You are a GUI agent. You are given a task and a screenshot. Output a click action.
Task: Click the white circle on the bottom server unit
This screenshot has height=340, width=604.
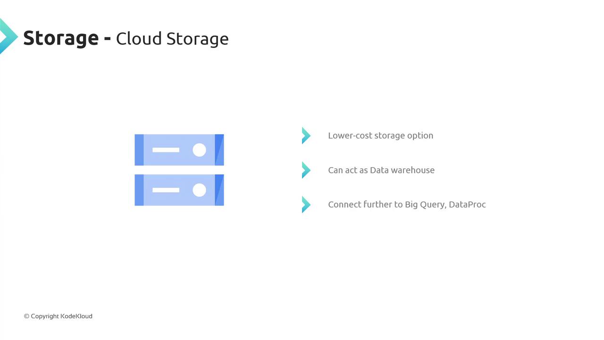tap(199, 190)
